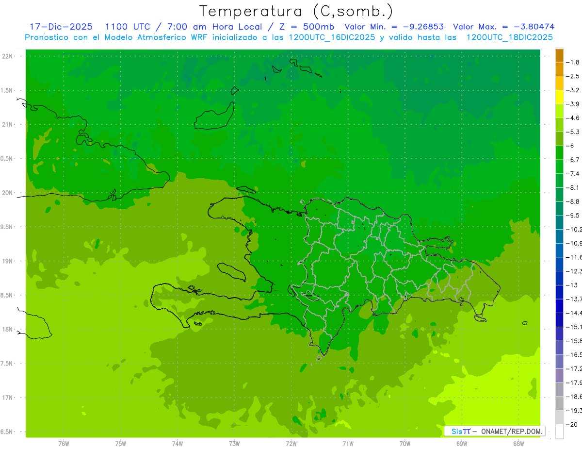Image resolution: width=582 pixels, height=450 pixels.
Task: Click valid-until time '1200UTC_18DIC2025'
Action: [x=509, y=37]
